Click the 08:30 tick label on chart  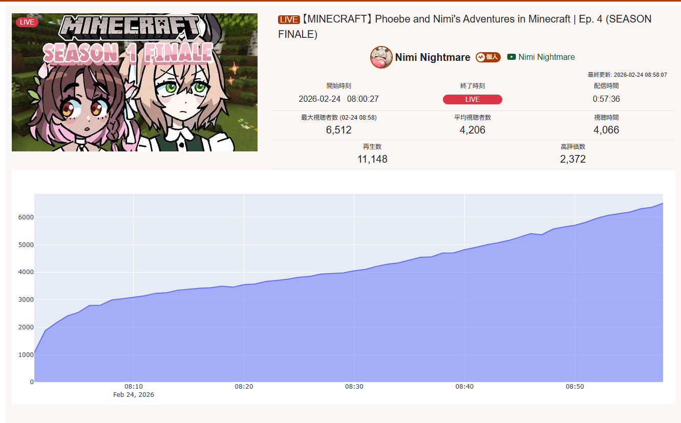pyautogui.click(x=354, y=387)
